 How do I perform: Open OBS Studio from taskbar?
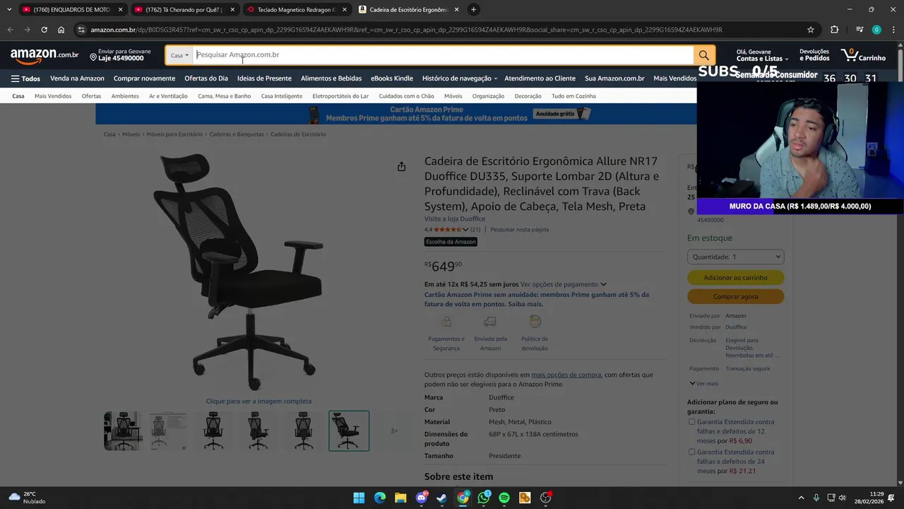coord(546,498)
